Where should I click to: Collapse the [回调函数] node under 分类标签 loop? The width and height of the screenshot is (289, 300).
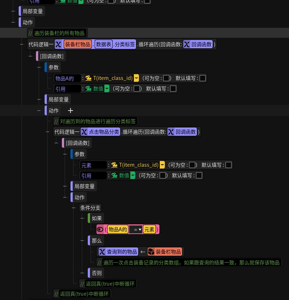click(30, 56)
